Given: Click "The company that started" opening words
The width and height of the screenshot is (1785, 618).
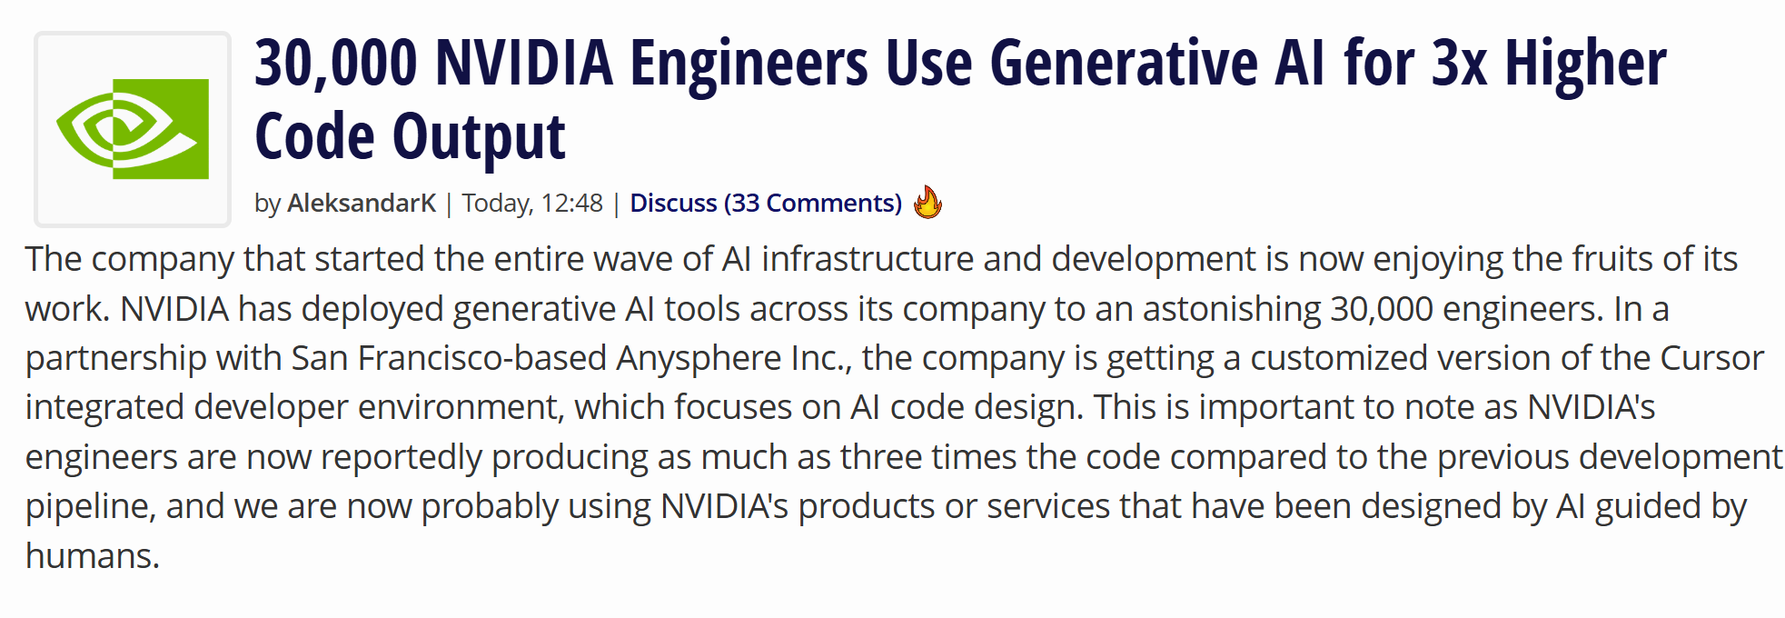Looking at the screenshot, I should tap(164, 259).
